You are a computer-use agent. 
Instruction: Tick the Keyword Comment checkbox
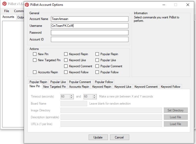coord(66,66)
